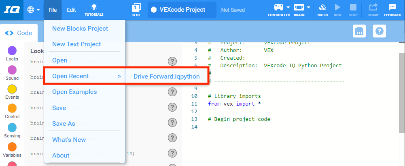Open What's New menu entry
The image size is (405, 166).
[x=69, y=140]
